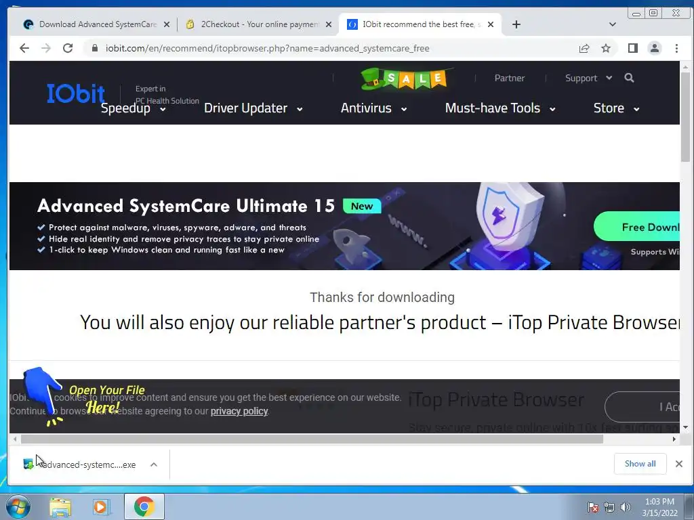
Task: Click network tray icon
Action: click(x=609, y=507)
